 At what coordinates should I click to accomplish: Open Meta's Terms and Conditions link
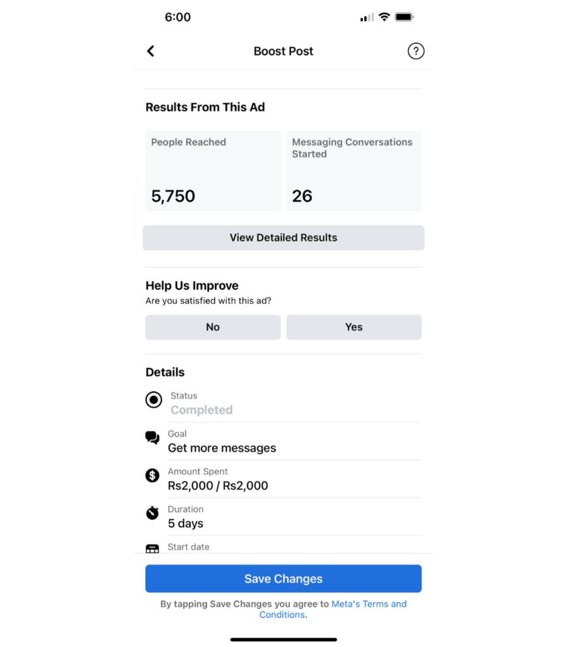pos(369,604)
